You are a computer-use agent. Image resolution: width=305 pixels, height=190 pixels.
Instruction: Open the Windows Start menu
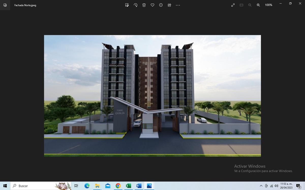click(x=5, y=186)
